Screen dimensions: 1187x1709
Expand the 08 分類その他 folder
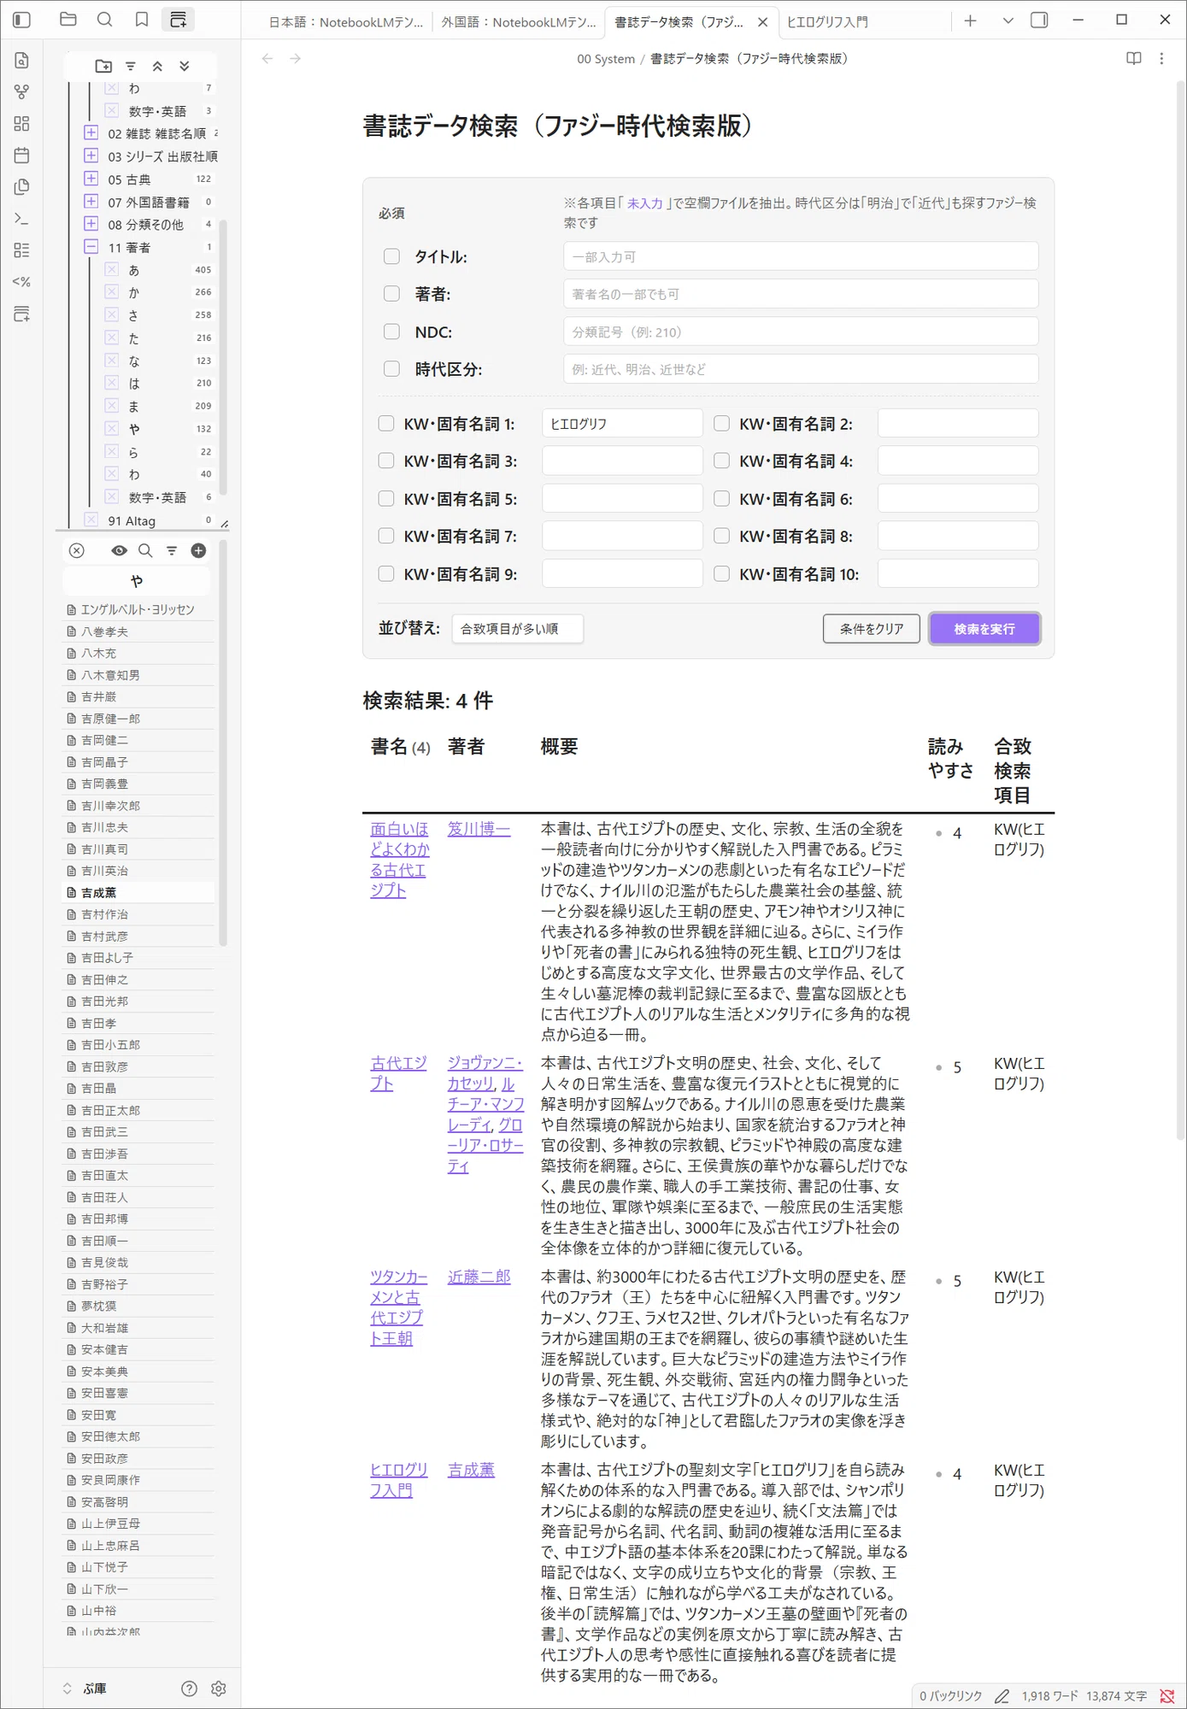[91, 224]
